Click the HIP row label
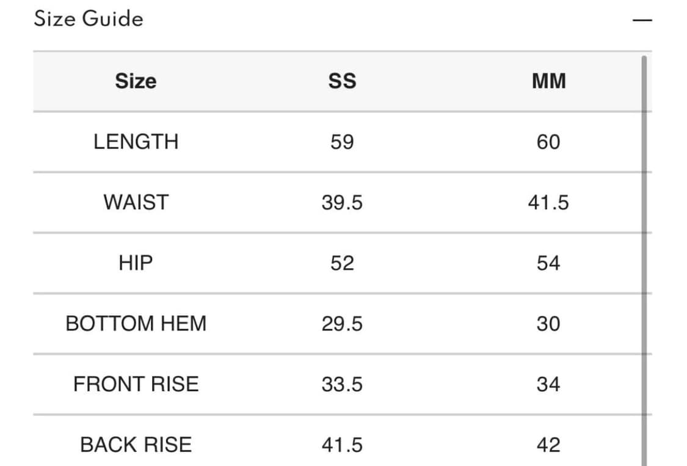 tap(136, 263)
